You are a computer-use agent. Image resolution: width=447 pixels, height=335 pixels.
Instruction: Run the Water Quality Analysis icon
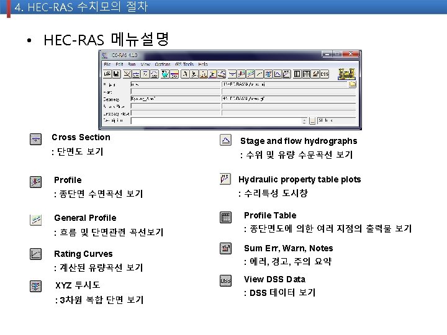pos(212,74)
